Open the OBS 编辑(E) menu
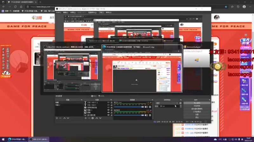The height and width of the screenshot is (142, 254). coord(66,13)
